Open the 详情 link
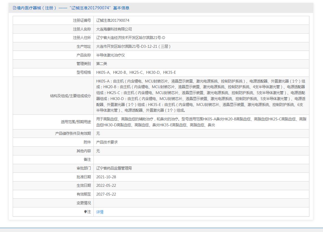The image size is (323, 232). click(x=100, y=212)
